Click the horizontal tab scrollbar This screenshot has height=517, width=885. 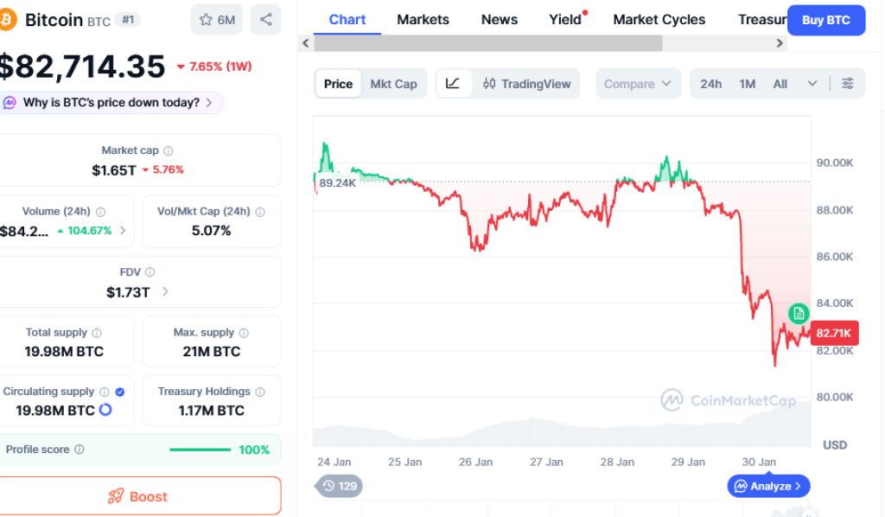click(487, 42)
